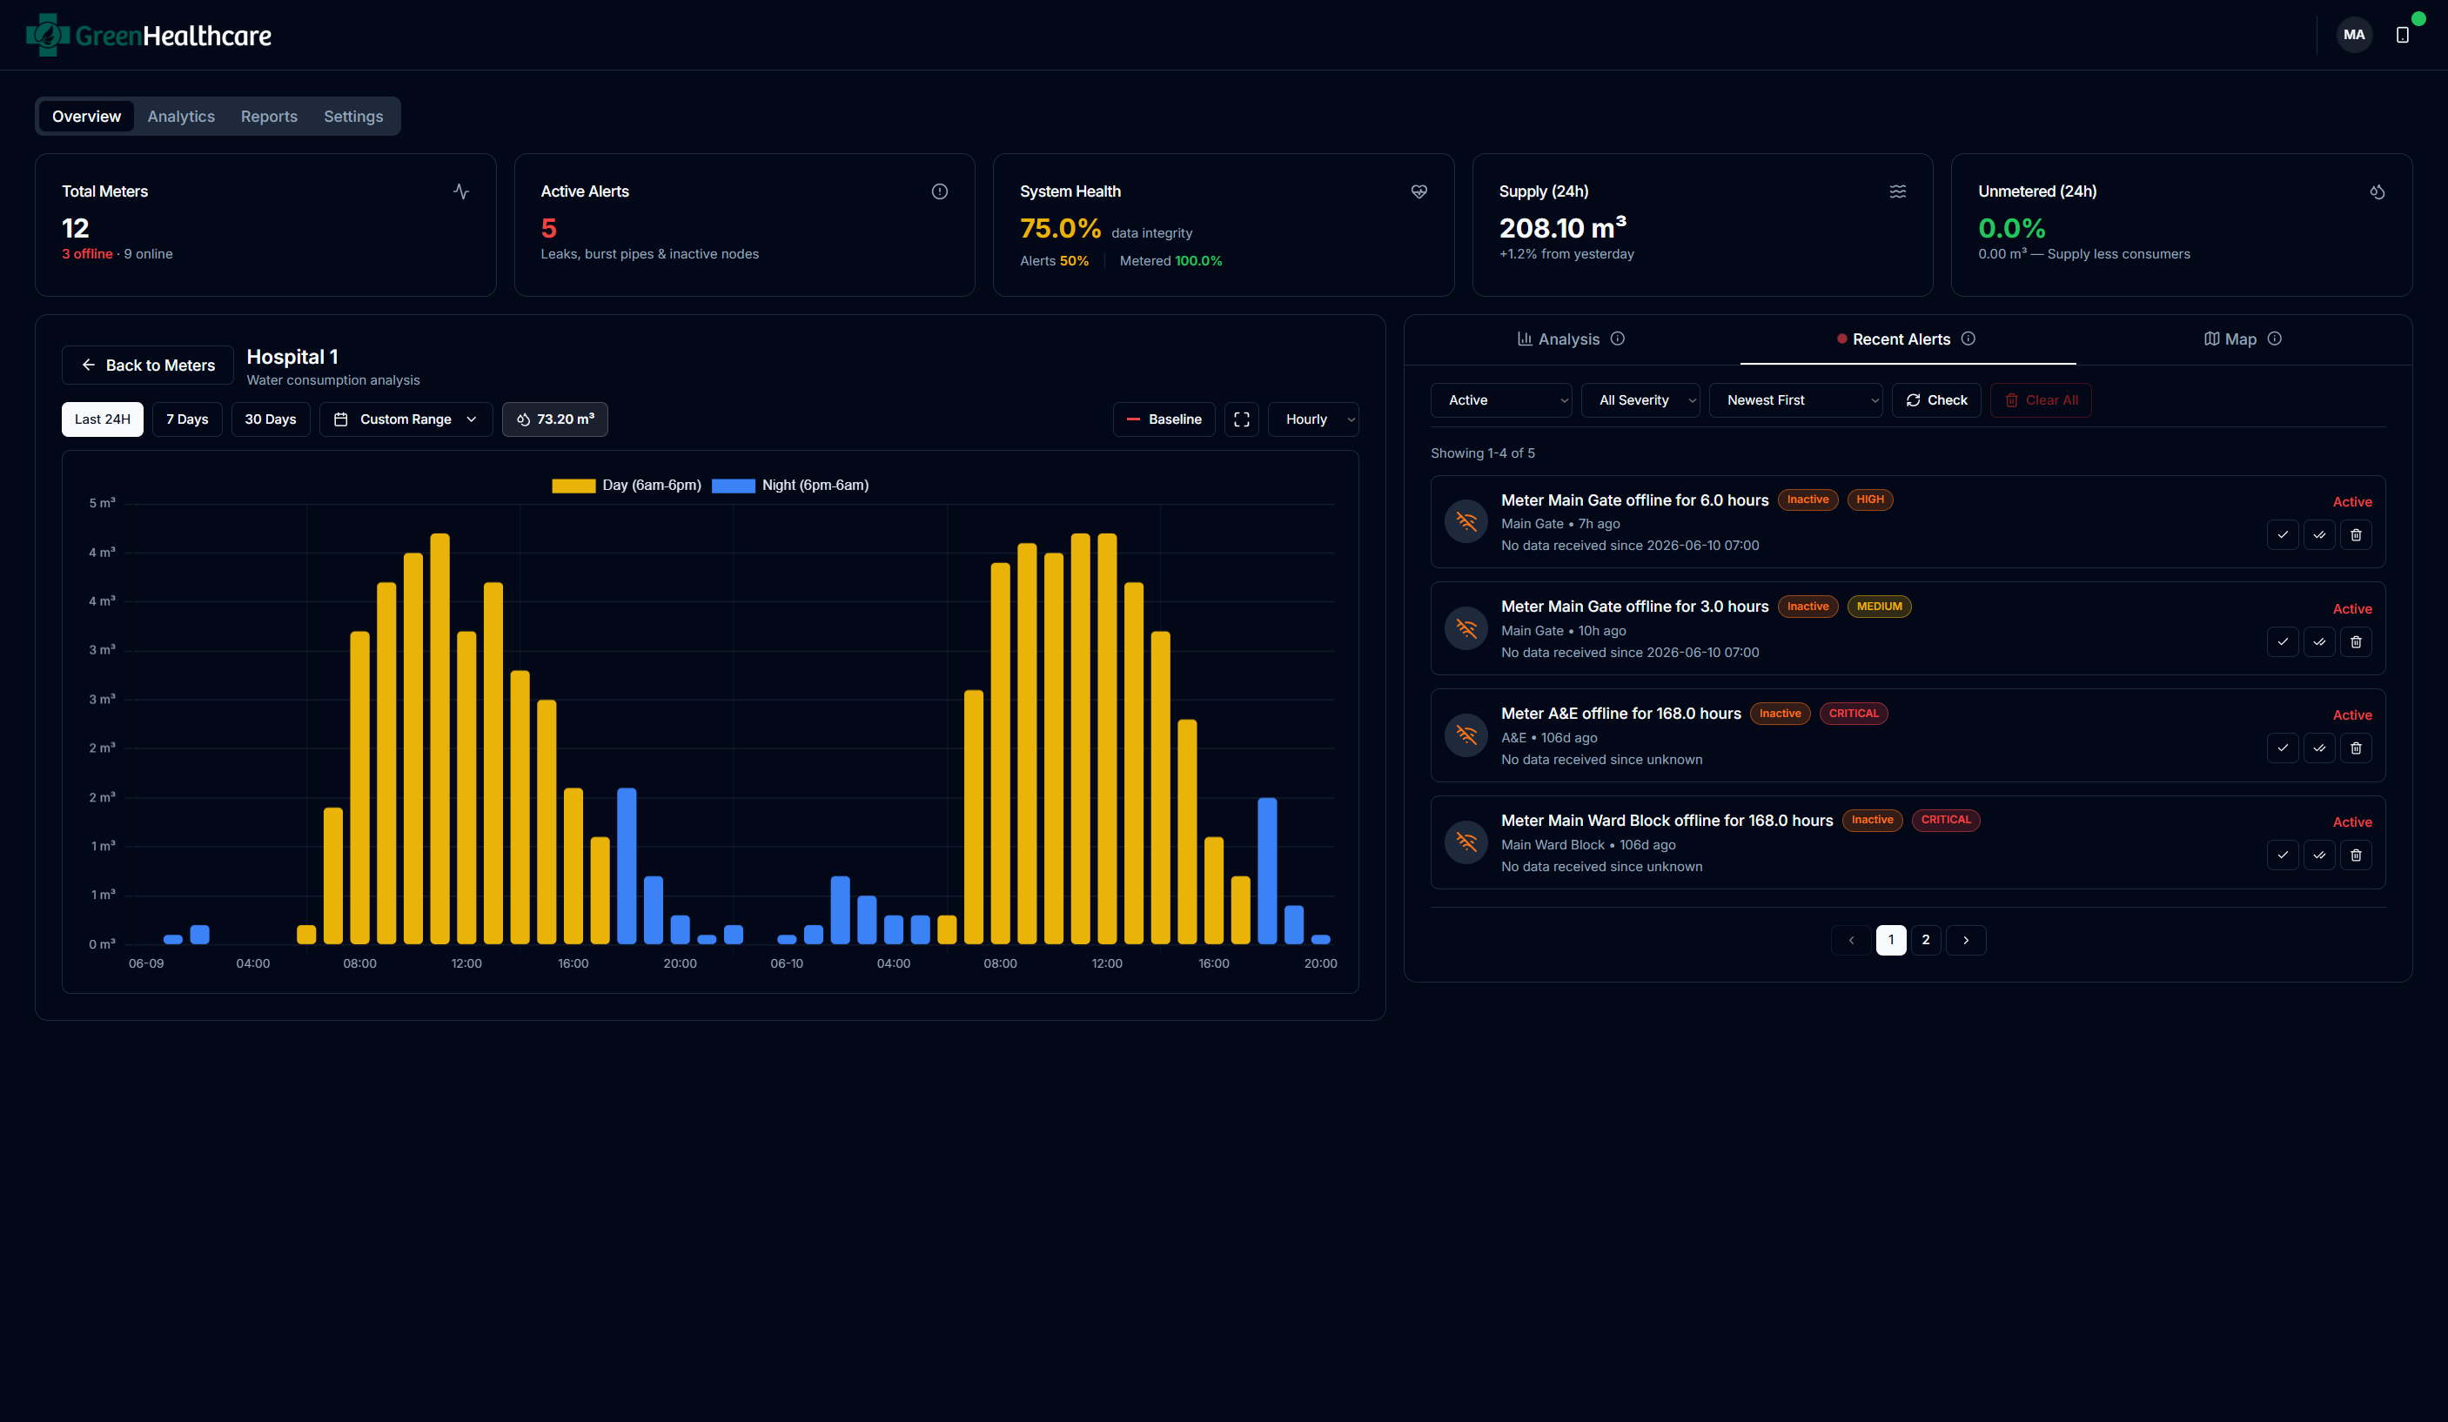Open the Map panel tab

2243,339
